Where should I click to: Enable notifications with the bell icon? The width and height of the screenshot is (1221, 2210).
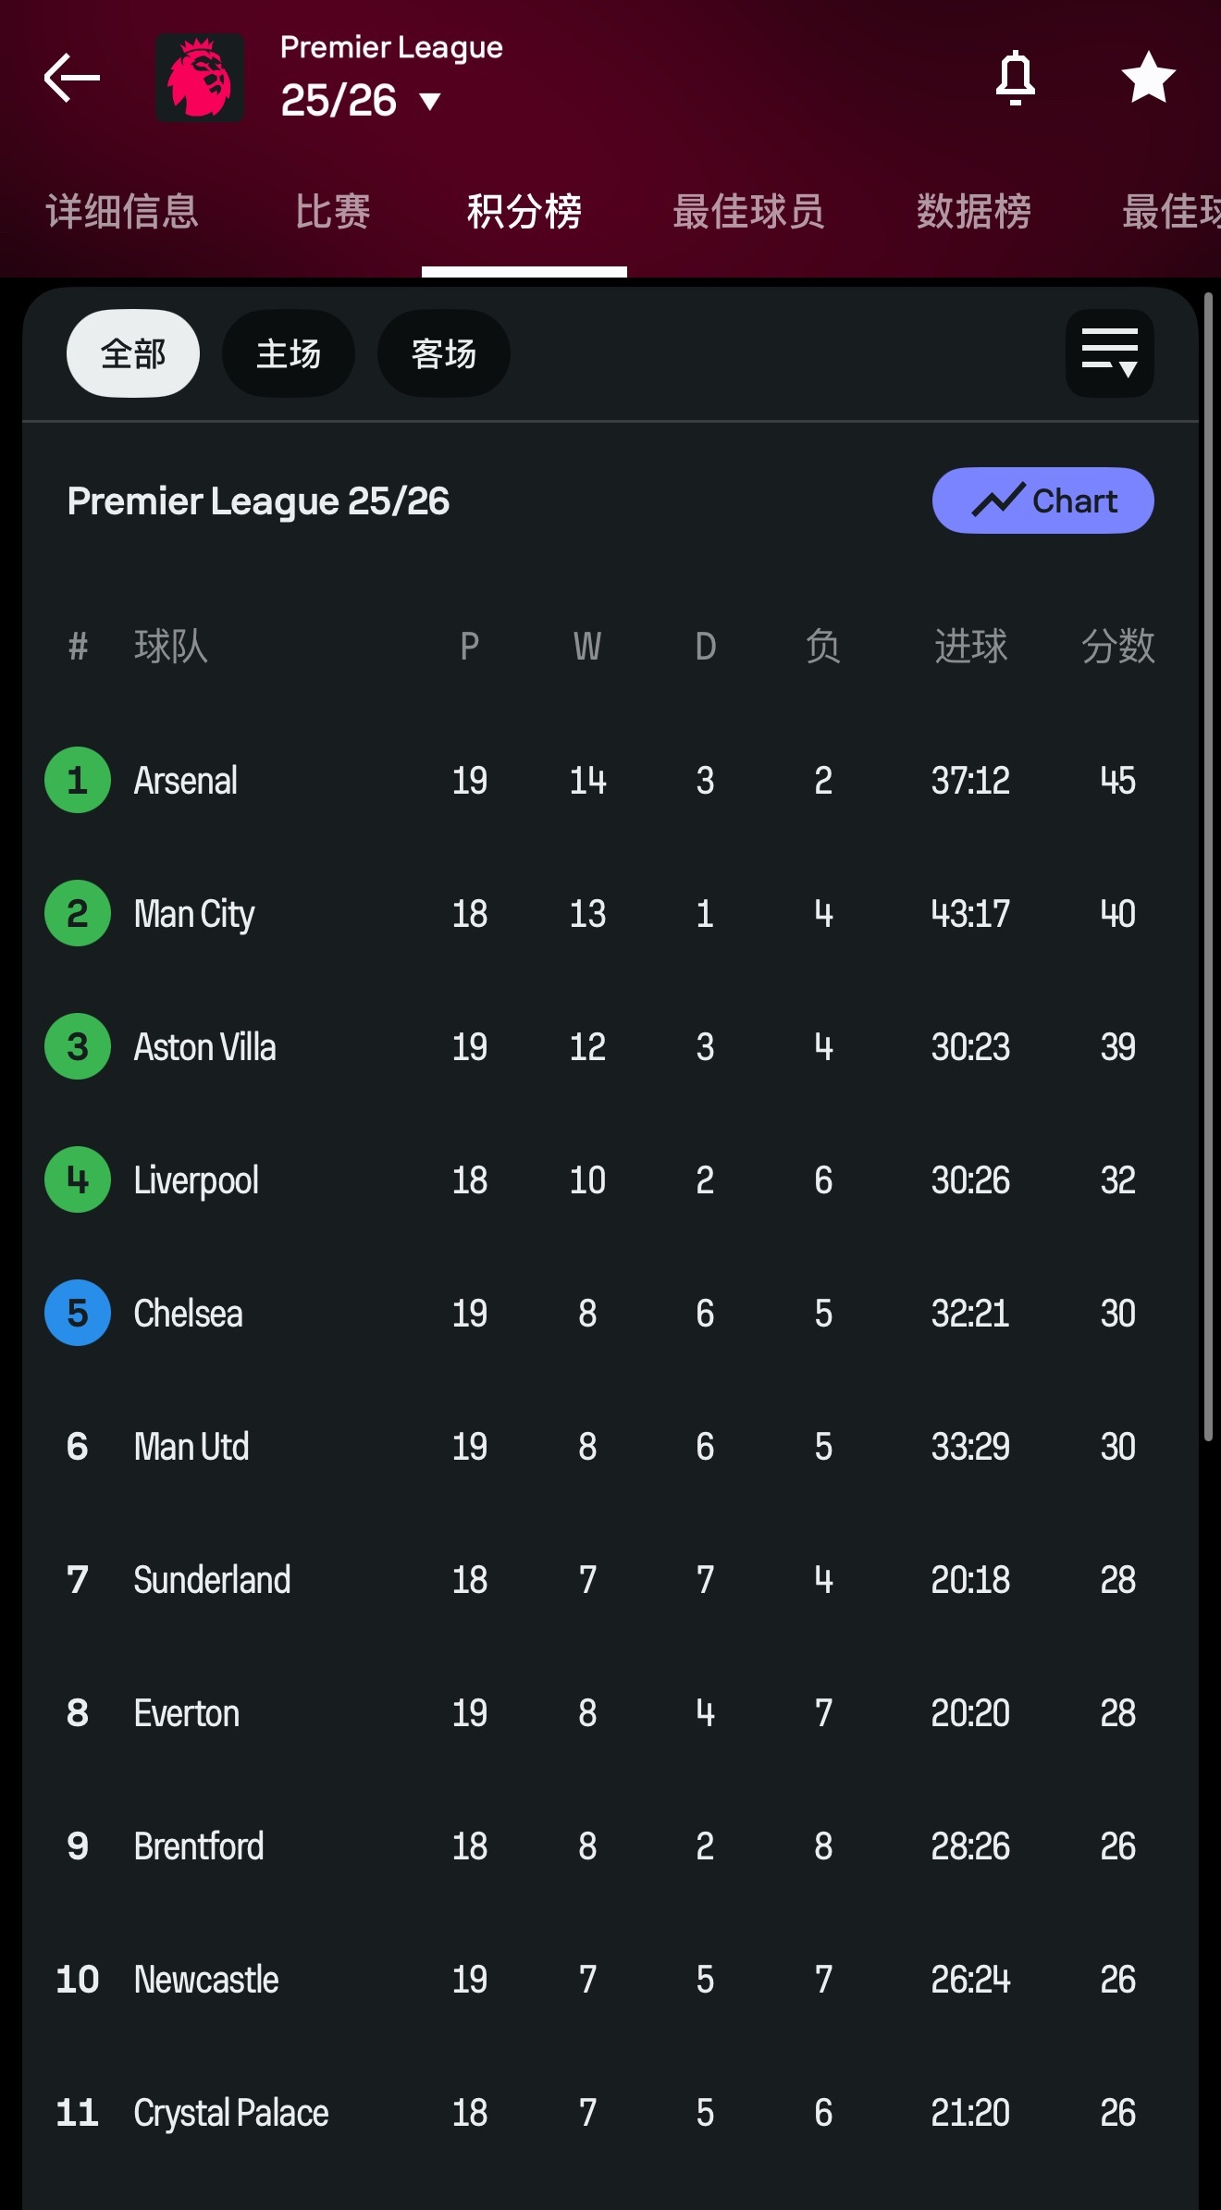(x=1015, y=78)
